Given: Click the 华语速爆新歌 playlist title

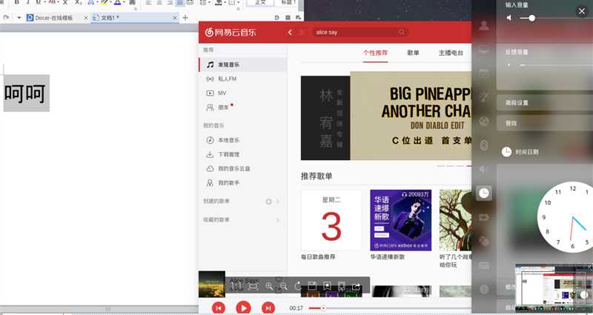Looking at the screenshot, I should [x=388, y=256].
